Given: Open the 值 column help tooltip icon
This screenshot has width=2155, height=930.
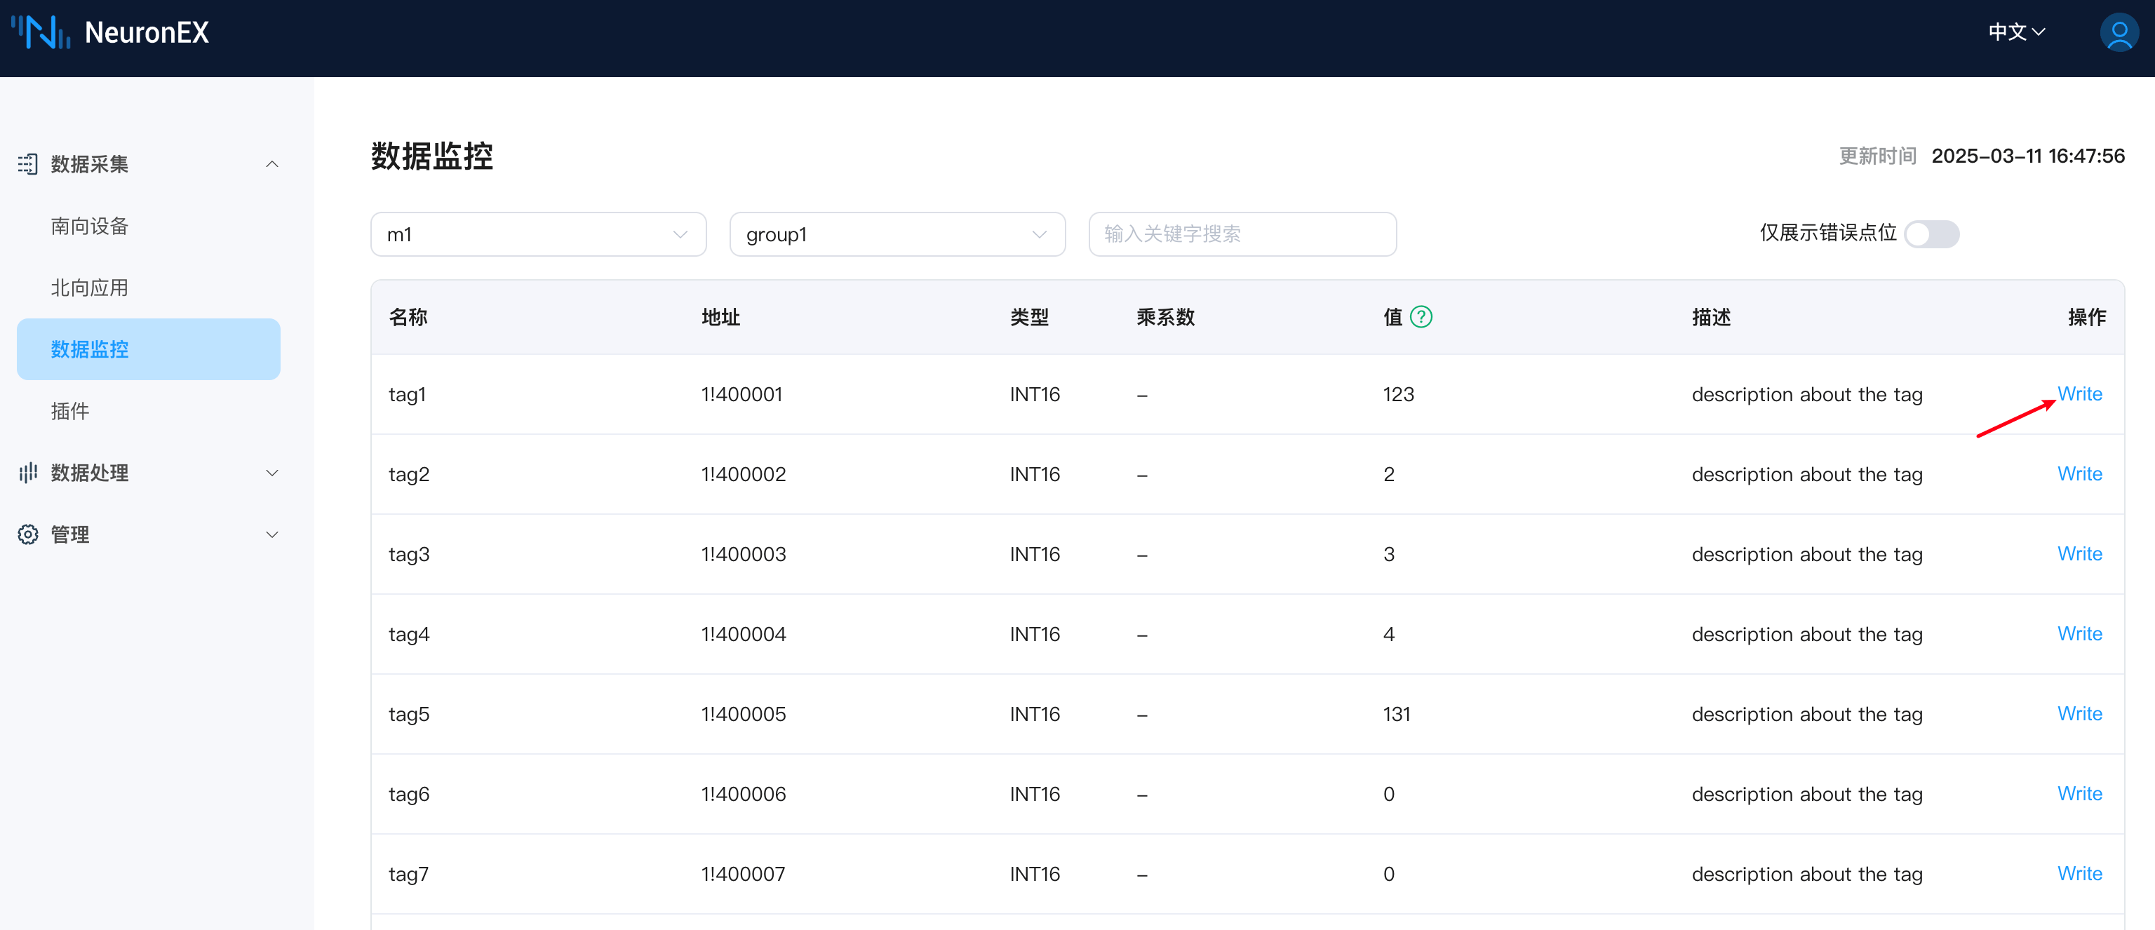Looking at the screenshot, I should click(x=1422, y=317).
